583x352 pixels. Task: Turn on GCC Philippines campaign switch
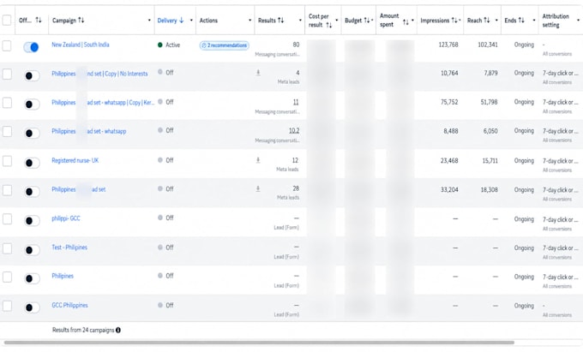(x=32, y=307)
